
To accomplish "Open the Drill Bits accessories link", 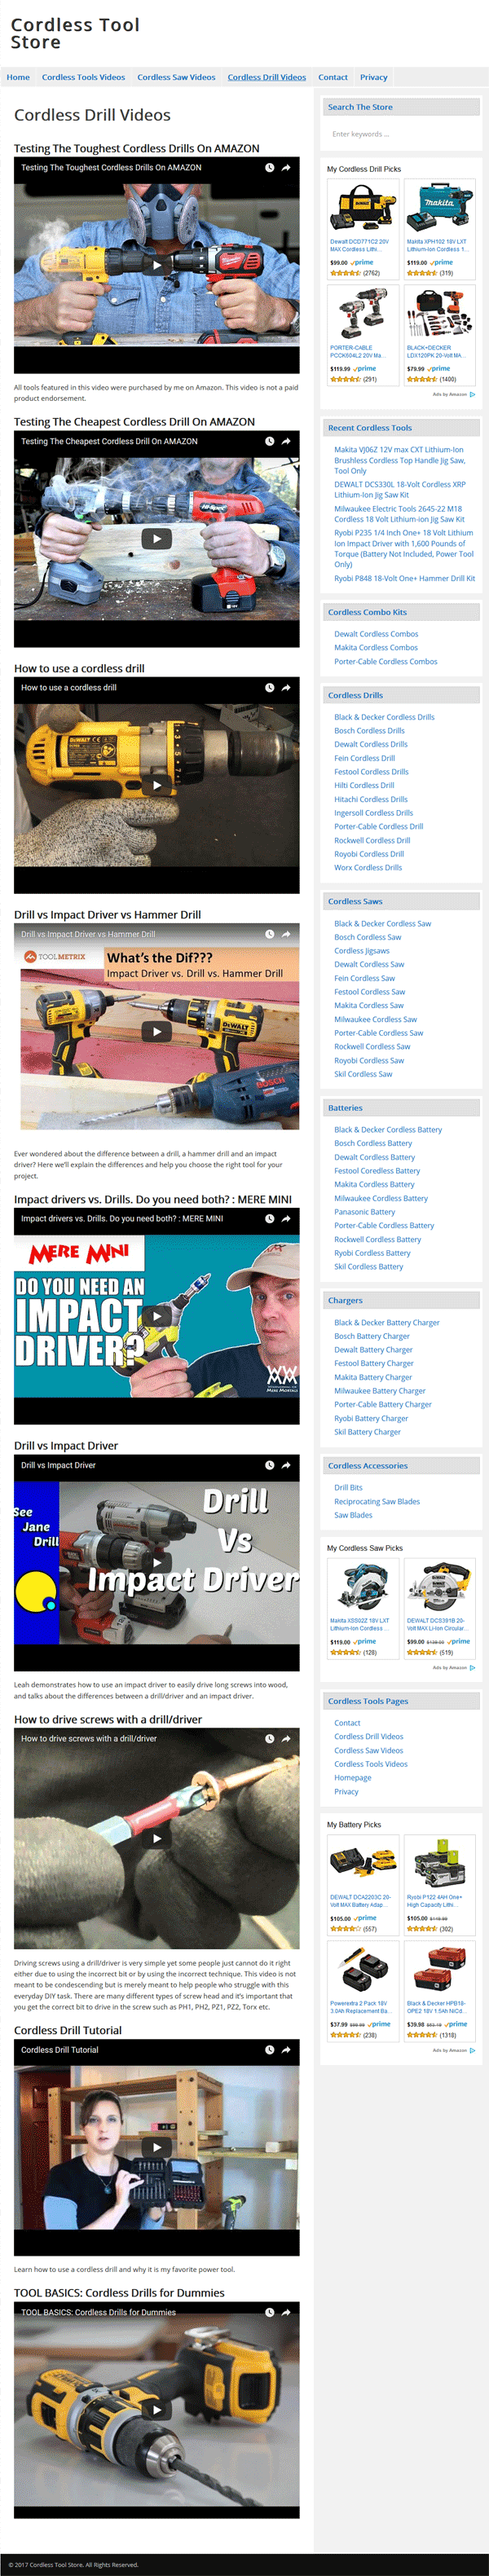I will click(x=348, y=1487).
